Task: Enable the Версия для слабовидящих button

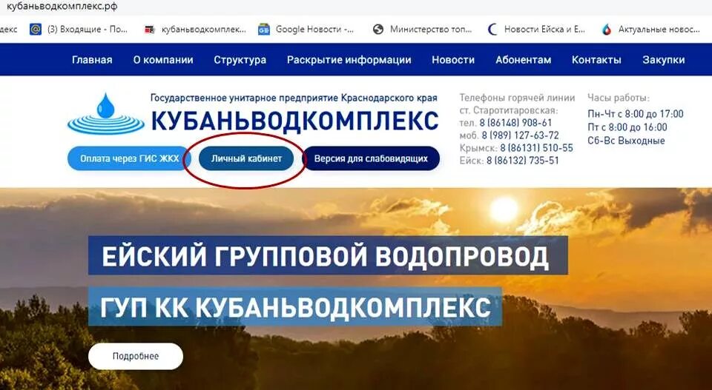Action: 371,158
